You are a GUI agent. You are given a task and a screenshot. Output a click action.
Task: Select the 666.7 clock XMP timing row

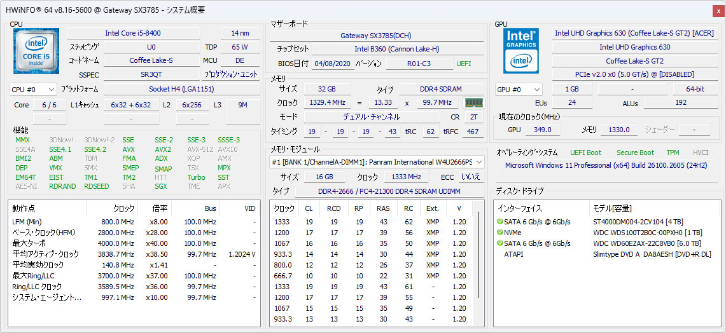372,276
